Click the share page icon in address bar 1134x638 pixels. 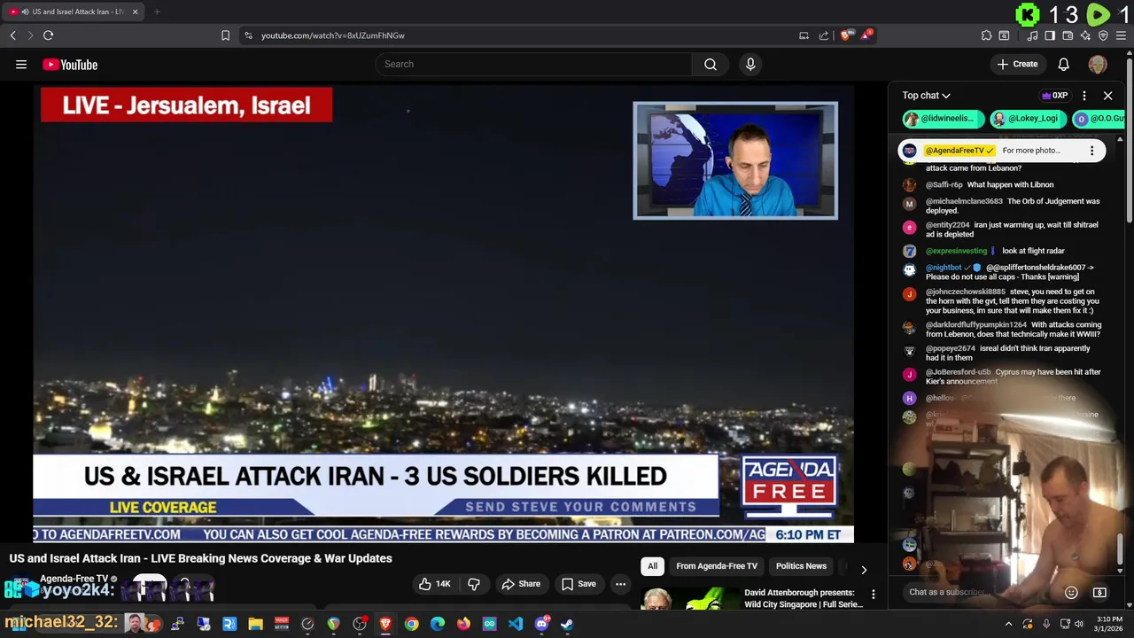(824, 35)
